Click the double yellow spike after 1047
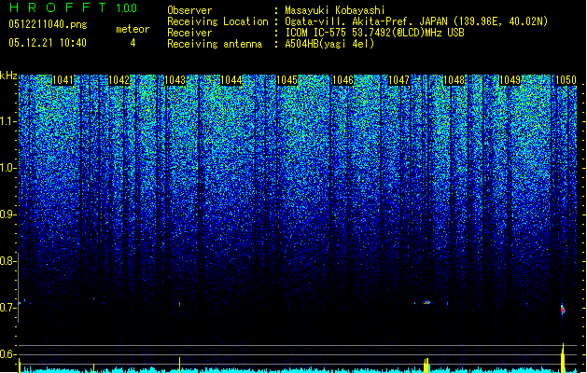The height and width of the screenshot is (373, 587). point(426,366)
